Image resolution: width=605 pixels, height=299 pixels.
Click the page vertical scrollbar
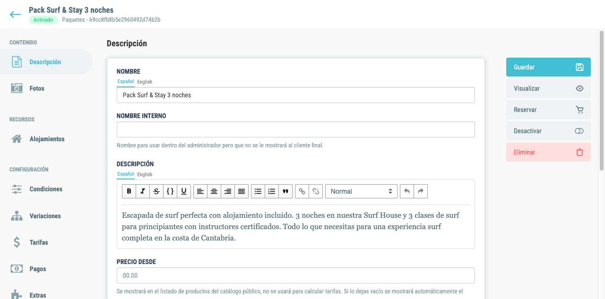click(x=602, y=100)
